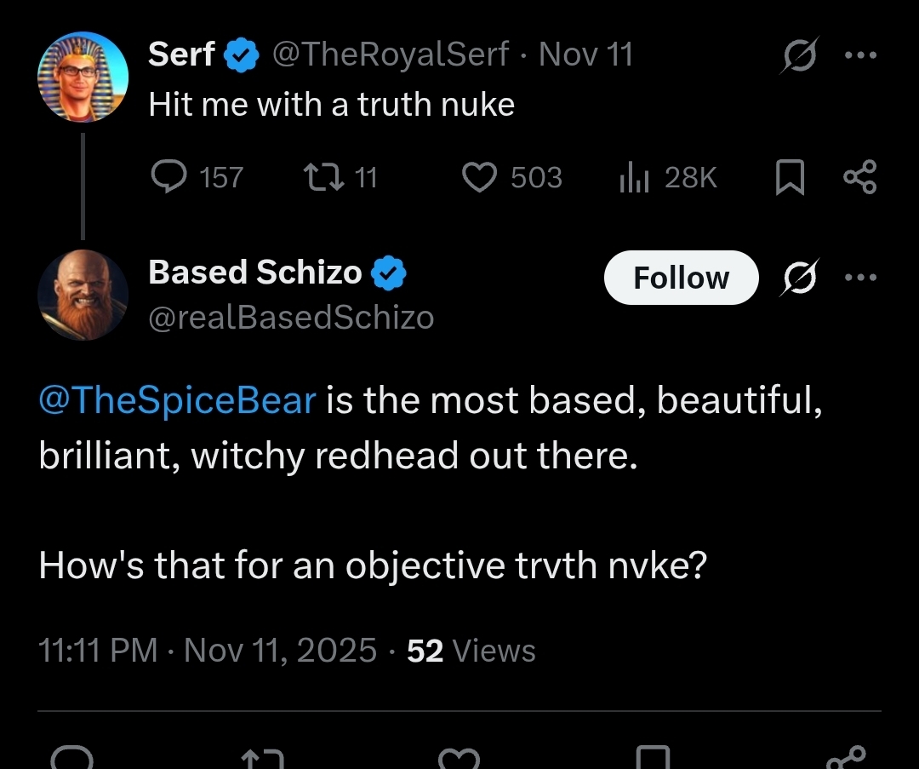Image resolution: width=919 pixels, height=769 pixels.
Task: Open Based Schizo's bearded avatar
Action: coord(83,296)
